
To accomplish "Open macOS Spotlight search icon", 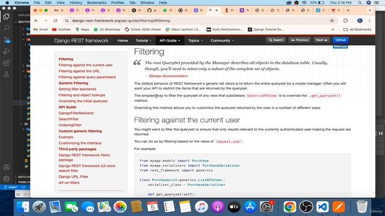I will click(360, 2).
